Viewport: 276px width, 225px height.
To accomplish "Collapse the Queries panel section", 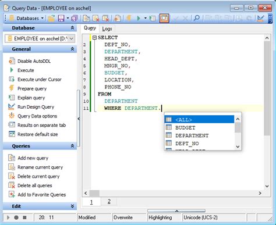I will (72, 146).
